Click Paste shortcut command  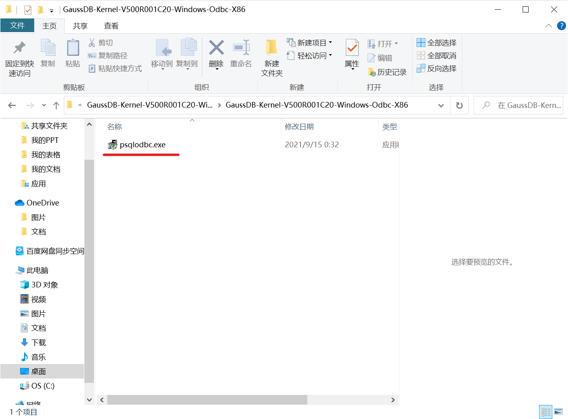click(115, 69)
